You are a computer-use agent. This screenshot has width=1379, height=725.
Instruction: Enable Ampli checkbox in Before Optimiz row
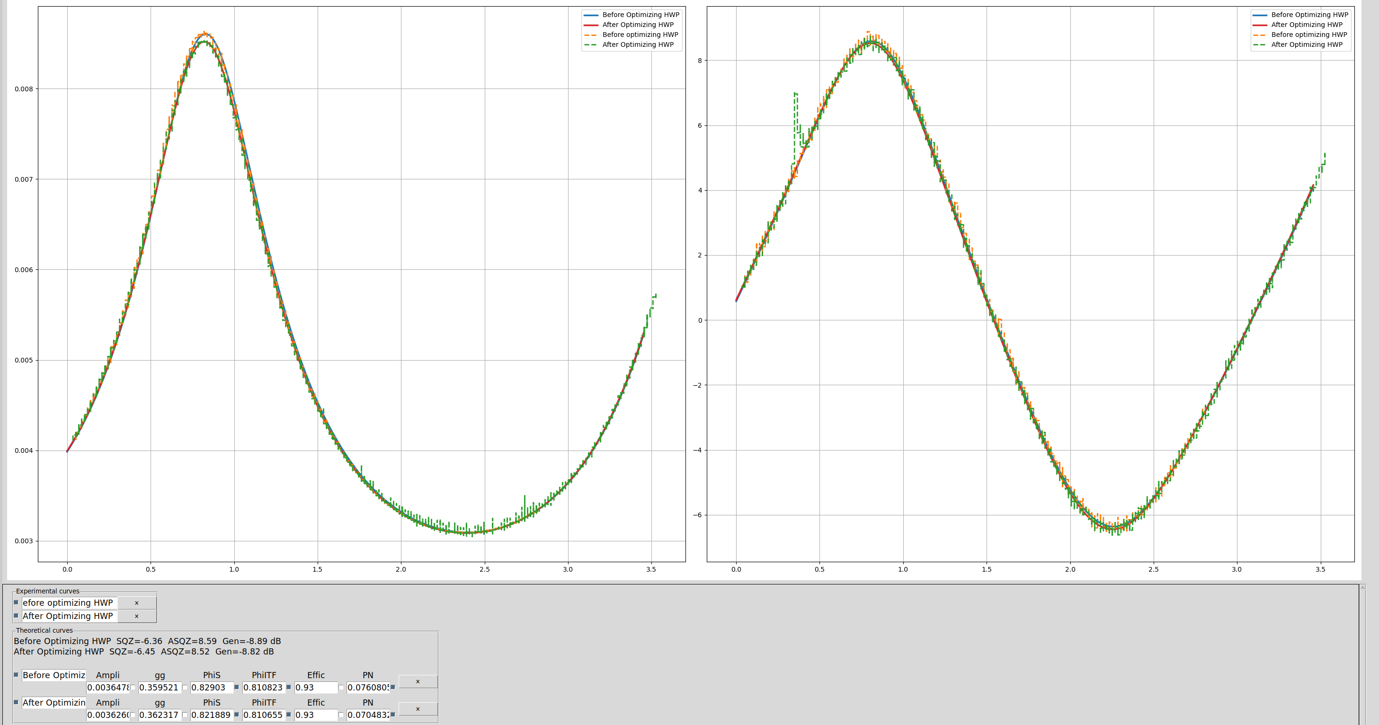pyautogui.click(x=133, y=688)
